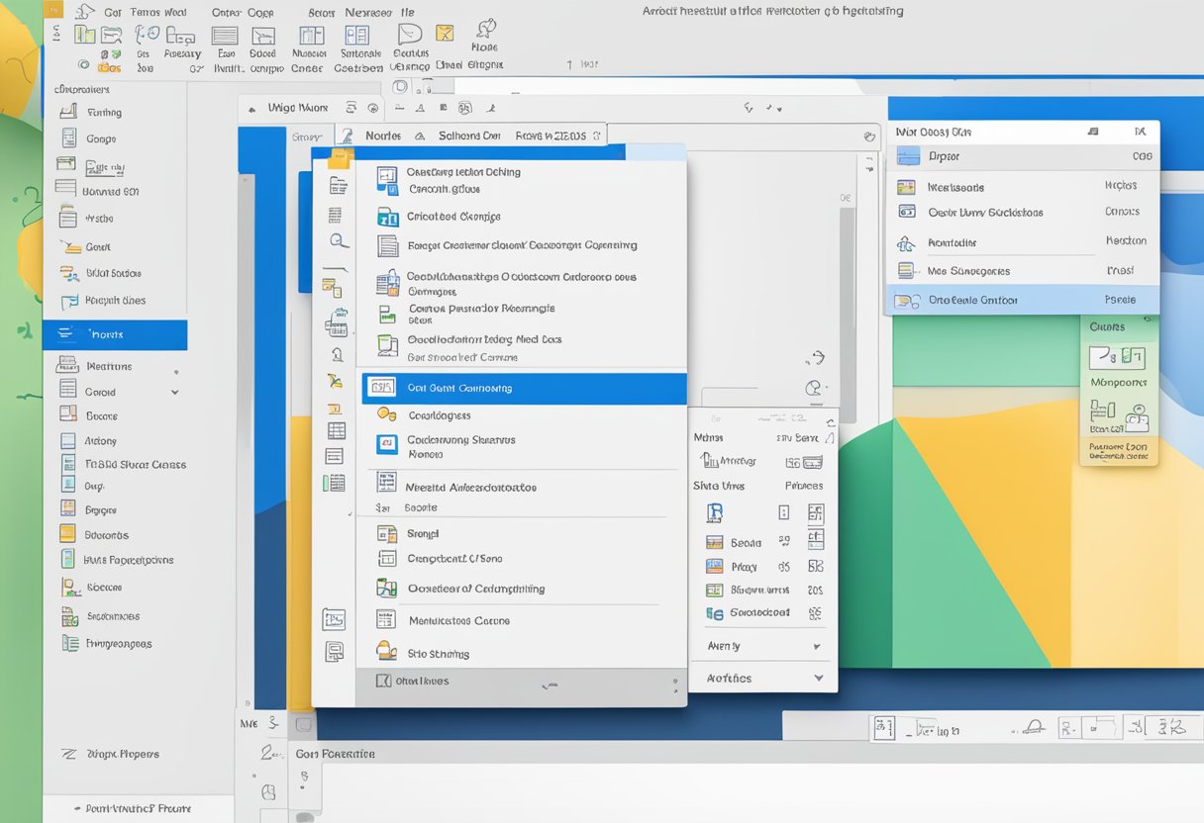The height and width of the screenshot is (823, 1204).
Task: Open the blue ID-card icon beside 'Cricated Changes'
Action: (x=386, y=216)
